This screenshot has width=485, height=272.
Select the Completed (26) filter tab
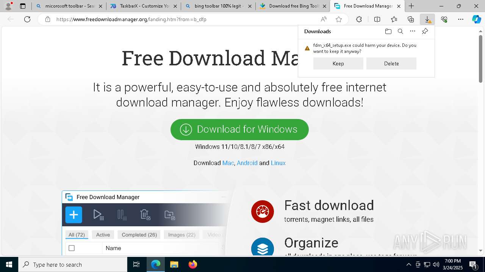coord(139,235)
